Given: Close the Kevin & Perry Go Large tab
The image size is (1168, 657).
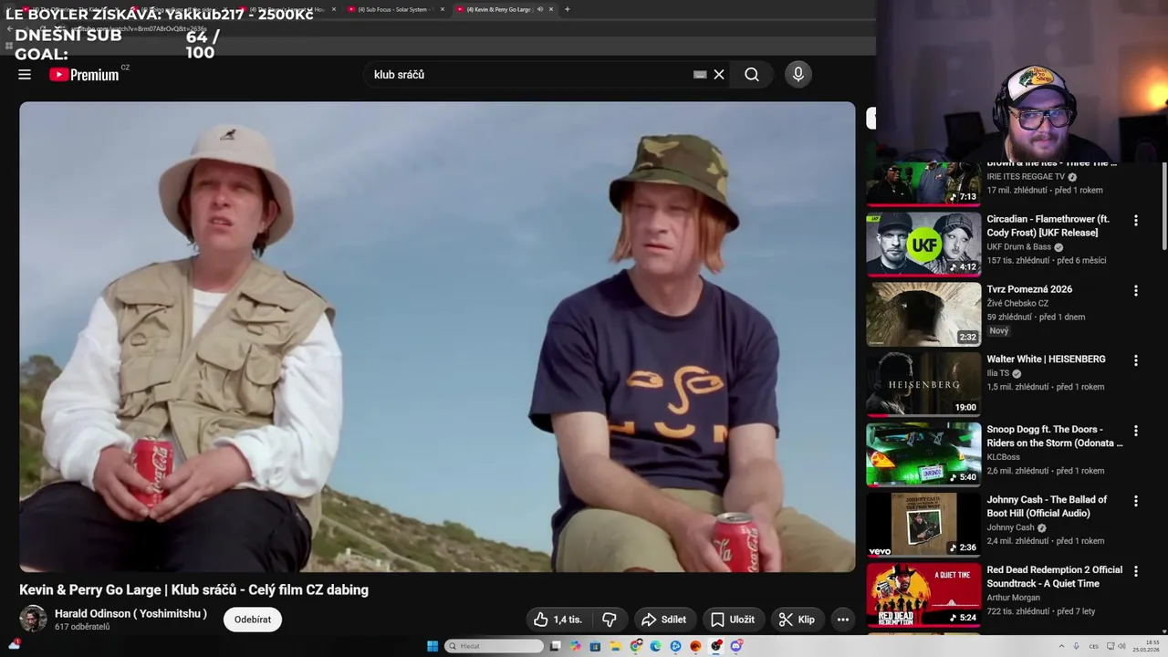Looking at the screenshot, I should [x=551, y=9].
